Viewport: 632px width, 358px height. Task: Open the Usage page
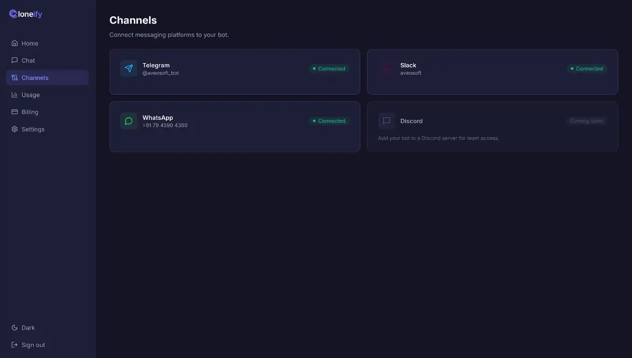point(47,95)
